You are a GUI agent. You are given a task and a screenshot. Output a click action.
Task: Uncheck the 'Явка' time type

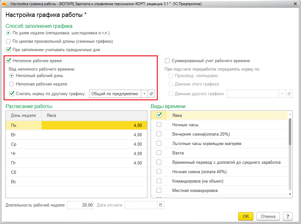(x=159, y=115)
